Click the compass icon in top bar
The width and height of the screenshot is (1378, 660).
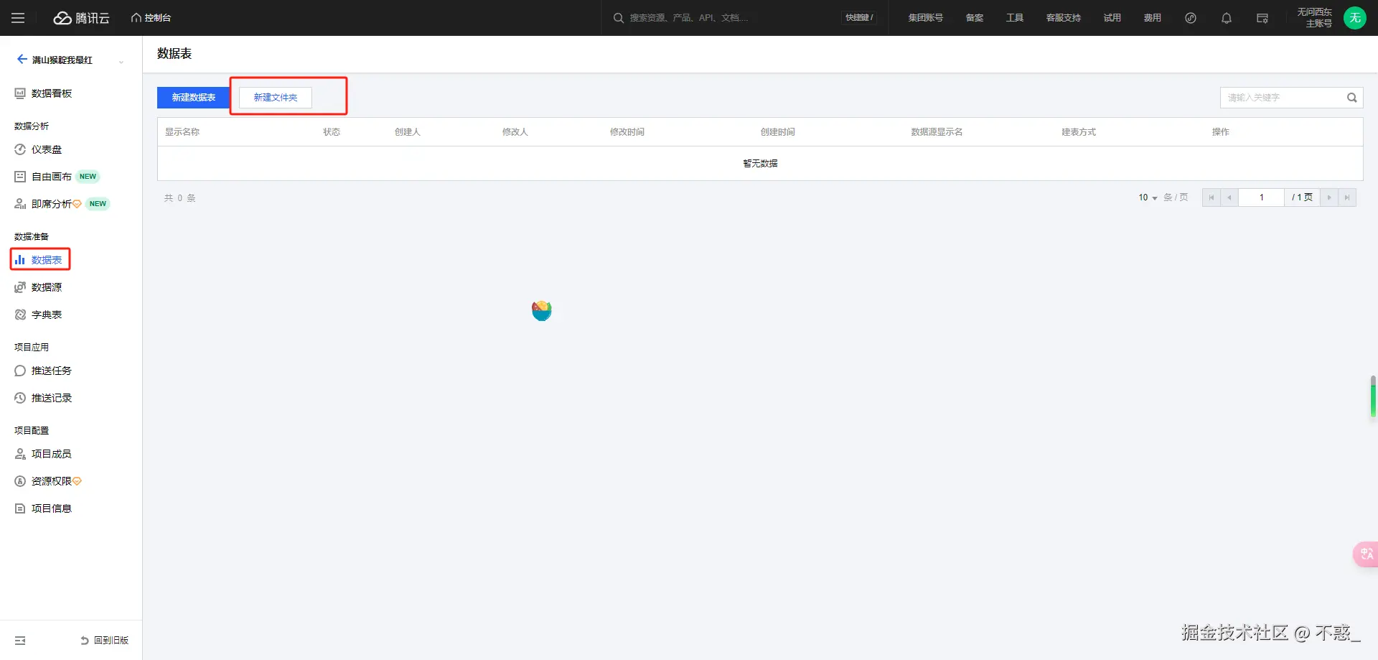pyautogui.click(x=1191, y=18)
